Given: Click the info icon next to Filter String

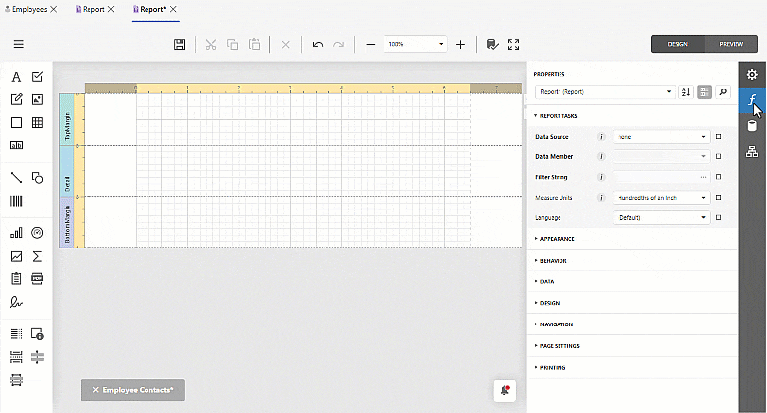Looking at the screenshot, I should (601, 177).
